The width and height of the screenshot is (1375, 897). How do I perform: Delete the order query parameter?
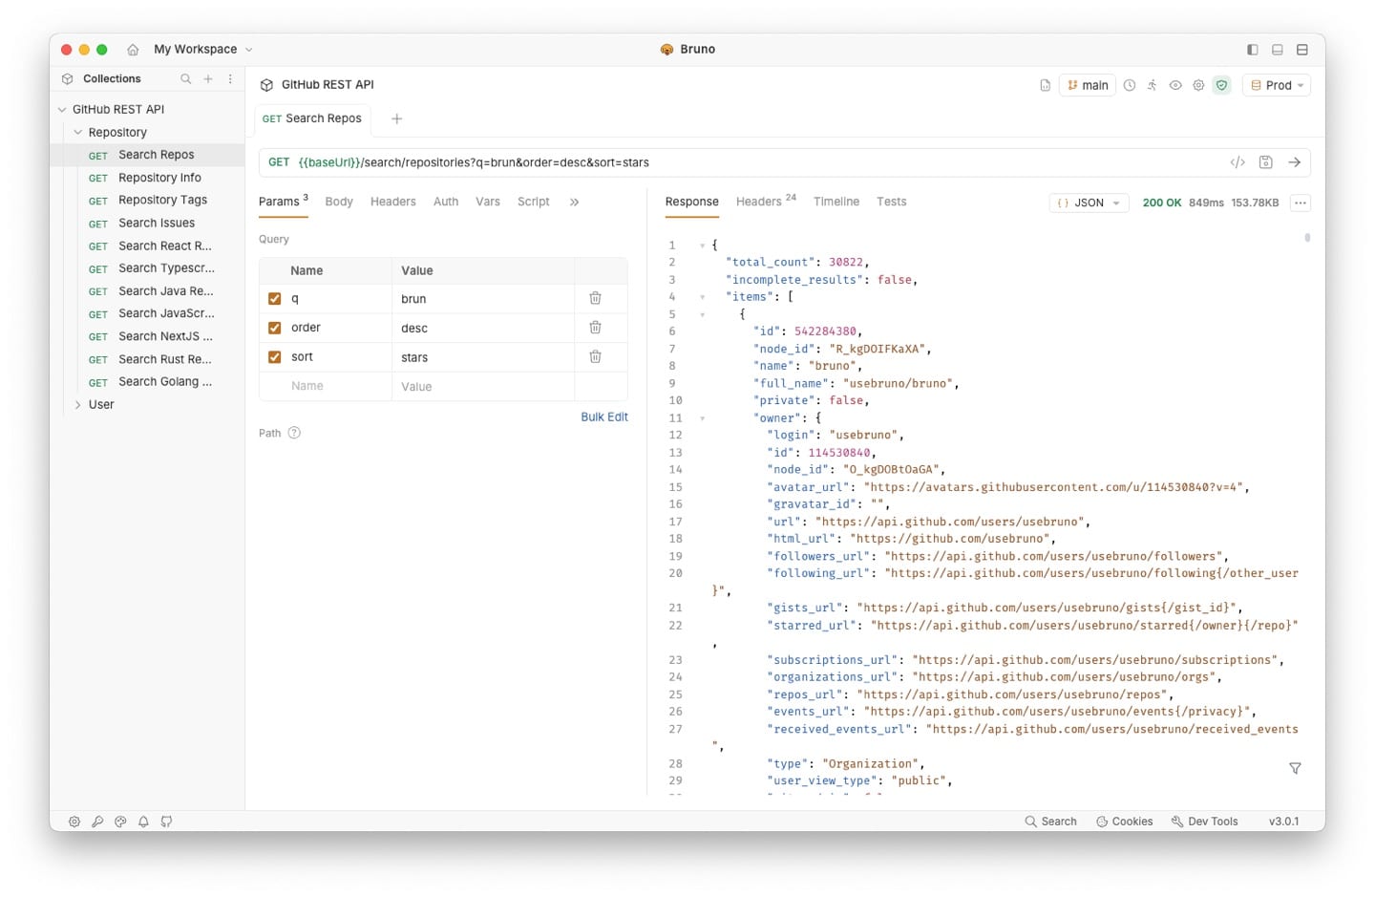[x=595, y=328]
